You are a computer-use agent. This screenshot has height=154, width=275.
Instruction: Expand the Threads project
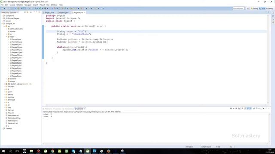click(x=2, y=128)
